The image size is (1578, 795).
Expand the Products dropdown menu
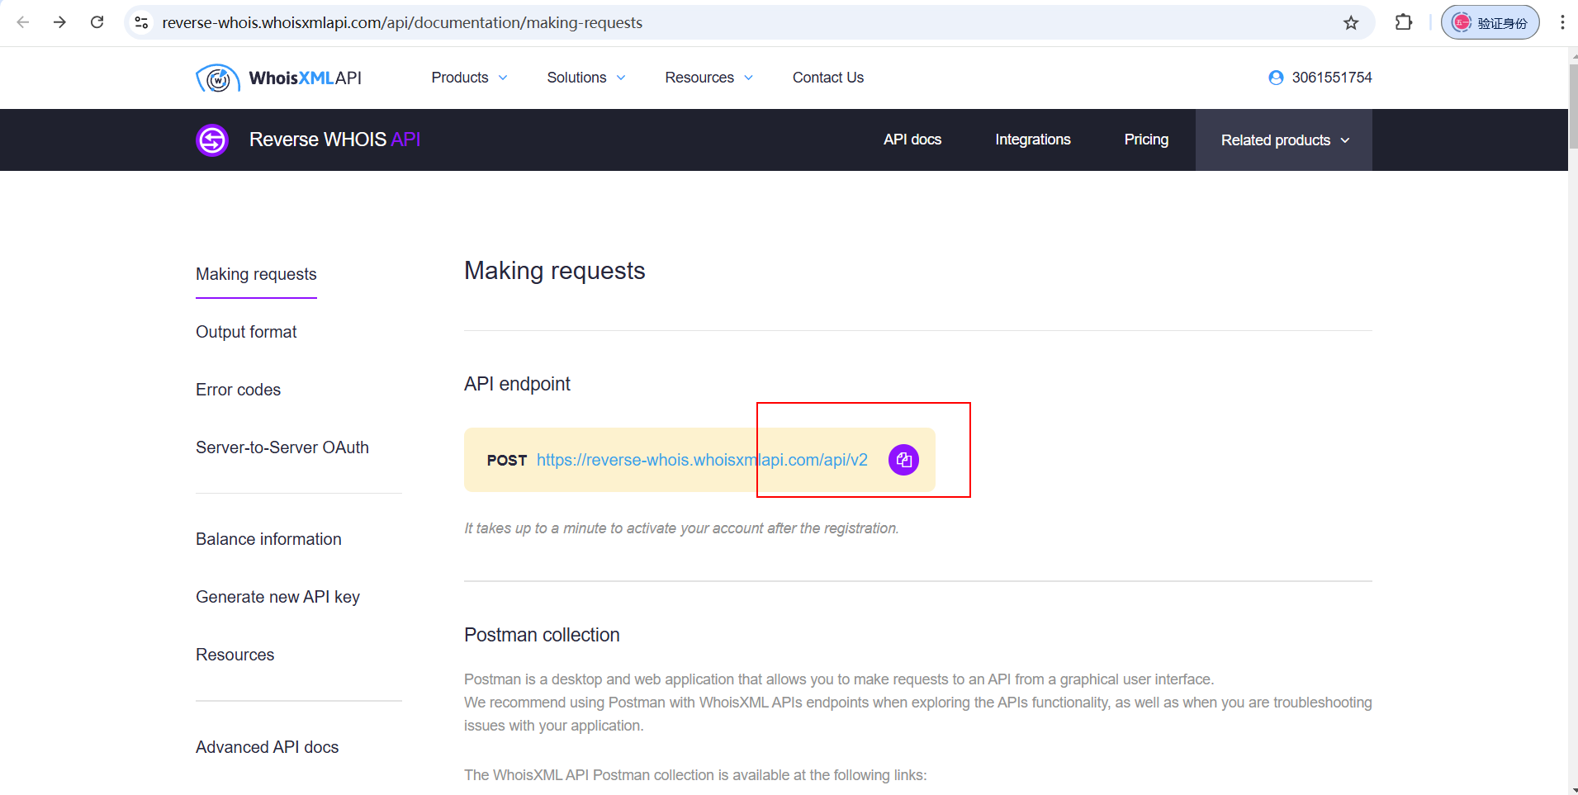coord(469,78)
